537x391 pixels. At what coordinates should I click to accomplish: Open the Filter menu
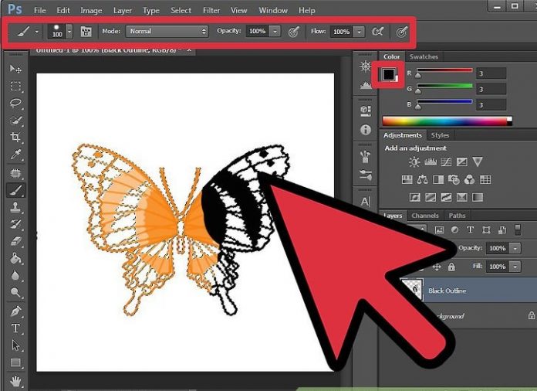click(211, 11)
